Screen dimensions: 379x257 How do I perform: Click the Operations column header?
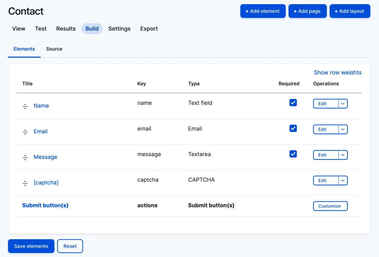[x=326, y=84]
